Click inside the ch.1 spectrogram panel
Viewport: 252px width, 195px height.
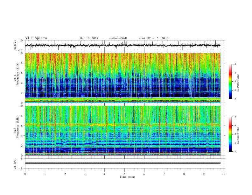click(123, 78)
